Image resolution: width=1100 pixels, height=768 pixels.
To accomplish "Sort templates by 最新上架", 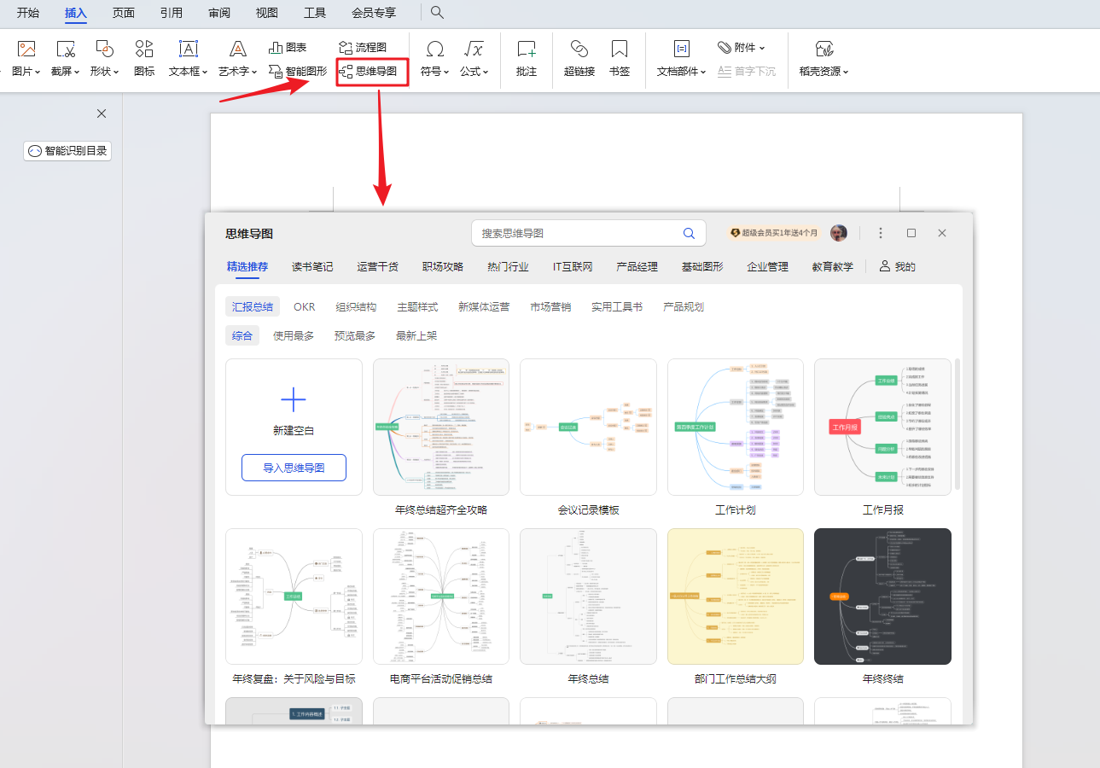I will click(416, 335).
